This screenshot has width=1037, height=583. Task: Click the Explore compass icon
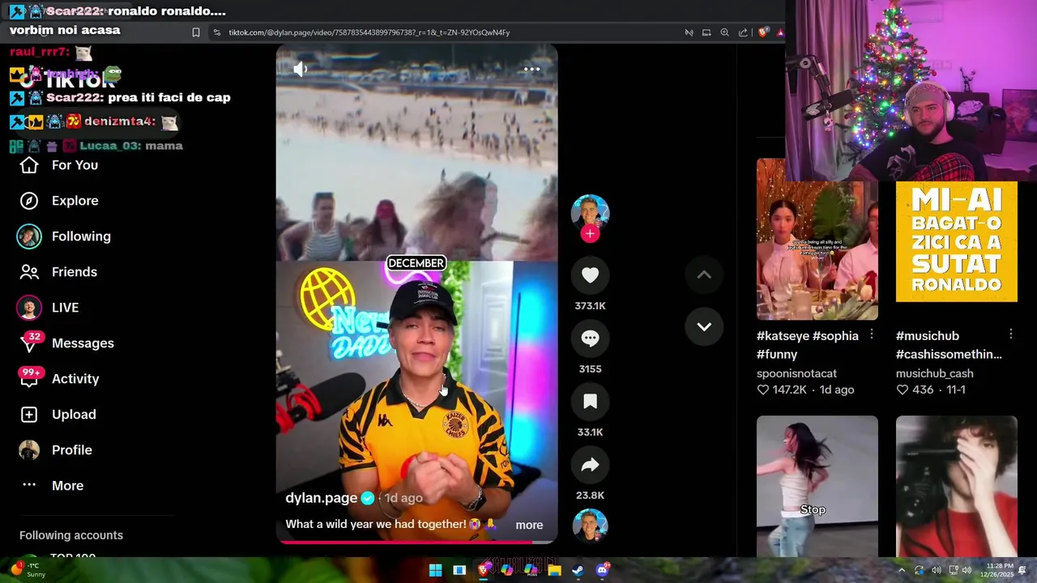pyautogui.click(x=29, y=201)
